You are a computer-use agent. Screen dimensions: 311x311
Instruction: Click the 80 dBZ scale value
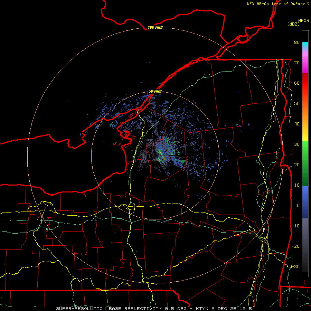click(x=297, y=42)
